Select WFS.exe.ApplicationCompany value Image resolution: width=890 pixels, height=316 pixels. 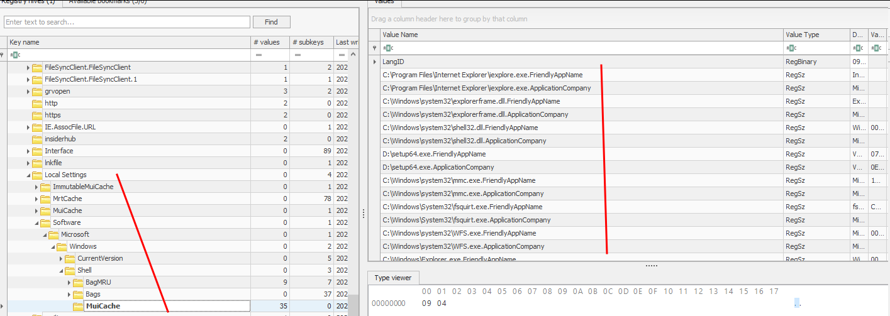click(464, 246)
